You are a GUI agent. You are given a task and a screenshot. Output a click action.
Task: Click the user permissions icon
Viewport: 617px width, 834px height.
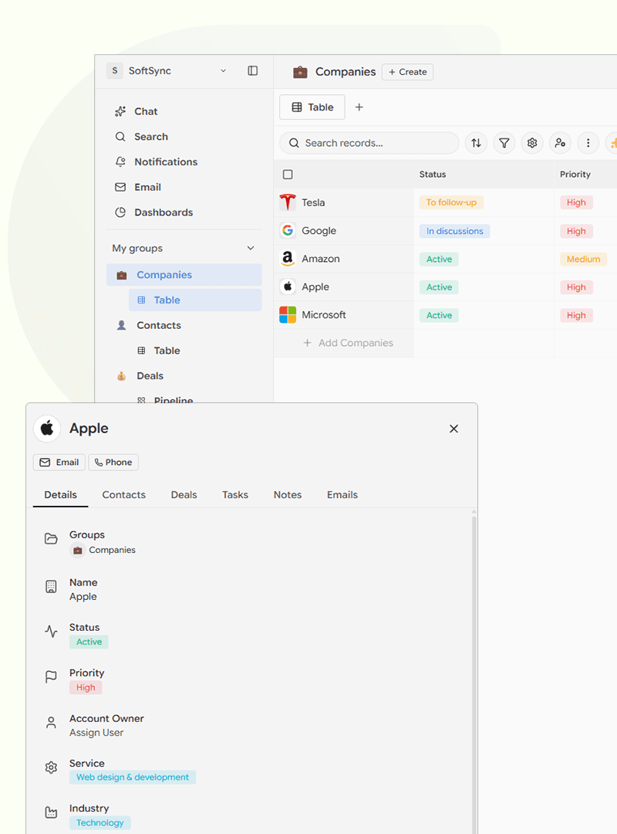coord(560,143)
